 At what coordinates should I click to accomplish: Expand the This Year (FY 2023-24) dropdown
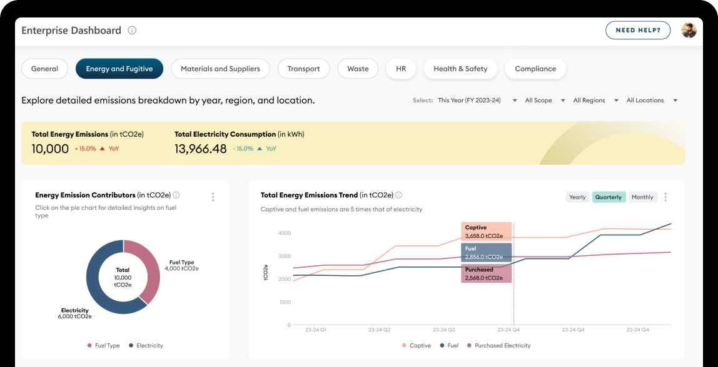tap(477, 100)
